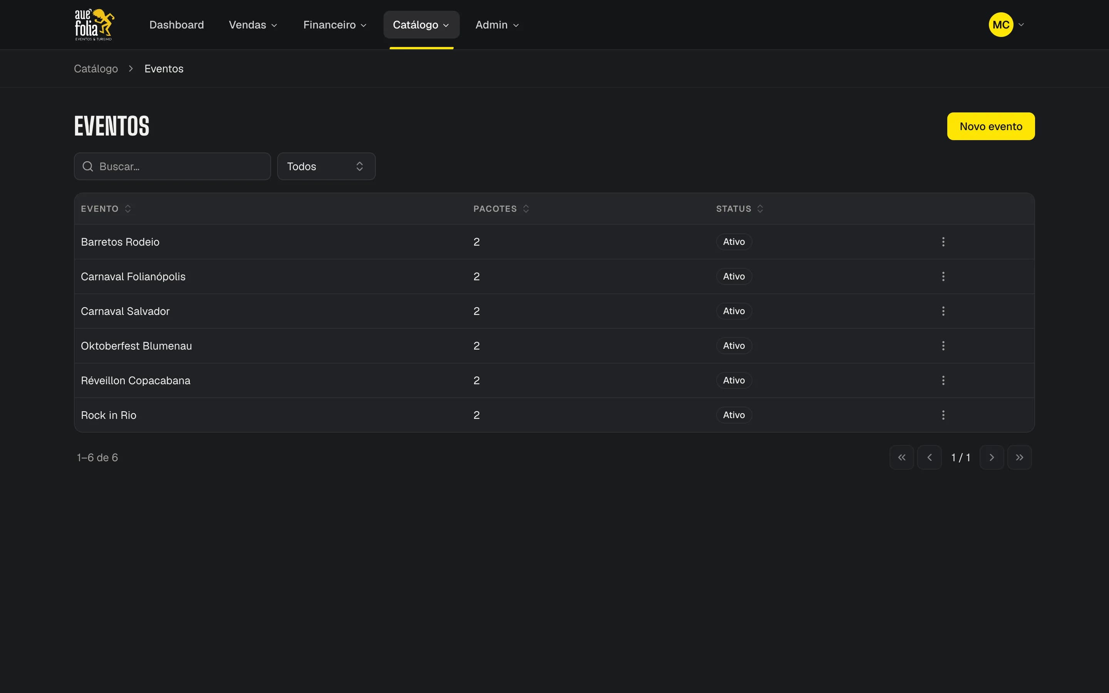Open actions menu for Réveillon Copacabana
1109x693 pixels.
point(943,380)
